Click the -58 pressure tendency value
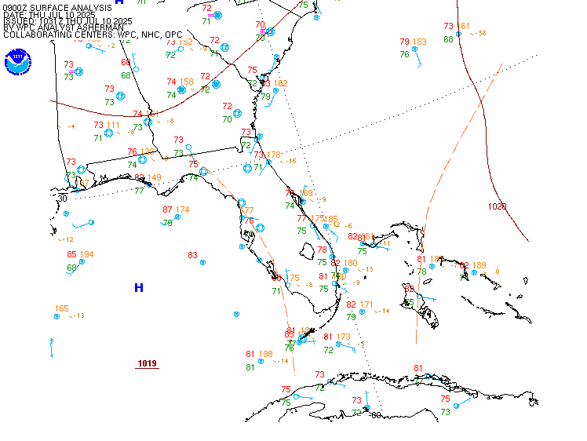This screenshot has width=587, height=441. 481,33
